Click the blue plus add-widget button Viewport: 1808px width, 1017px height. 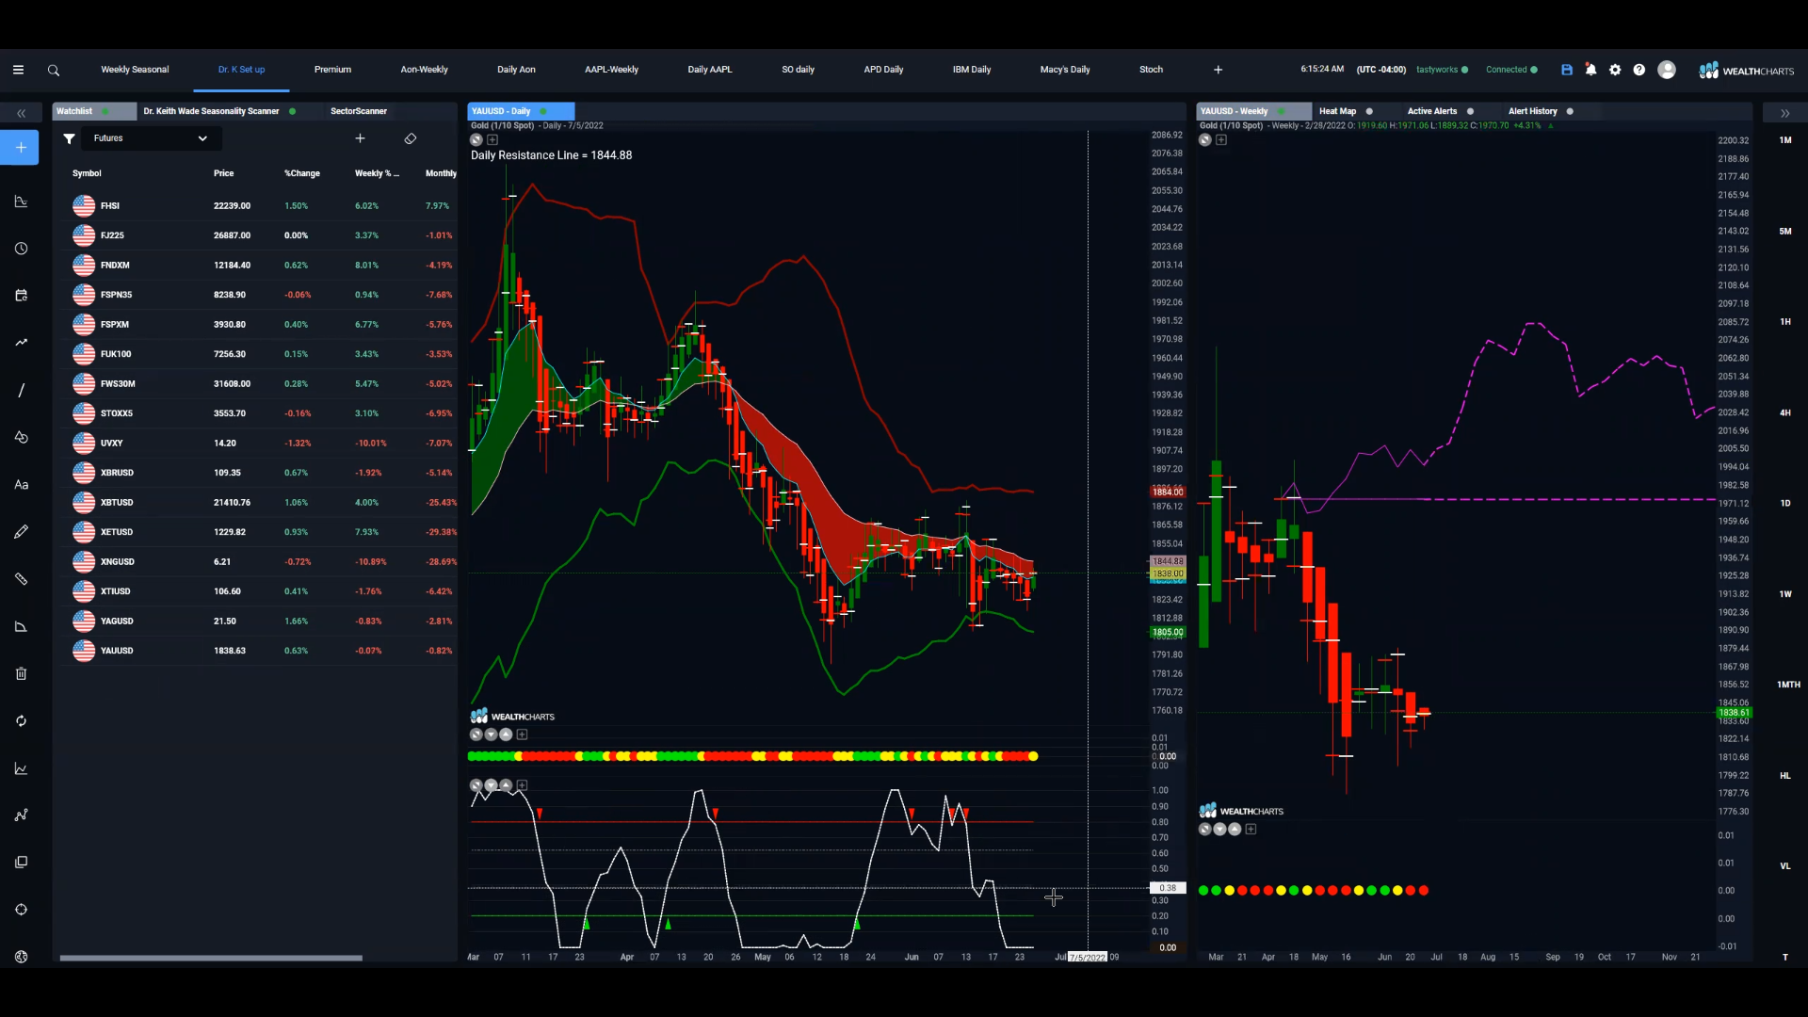[x=20, y=148]
